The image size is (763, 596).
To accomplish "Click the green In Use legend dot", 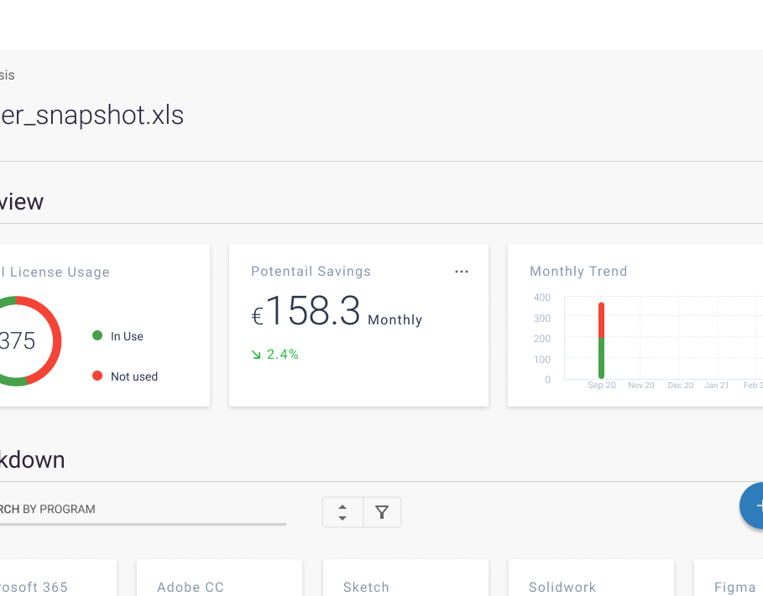I will pyautogui.click(x=97, y=335).
